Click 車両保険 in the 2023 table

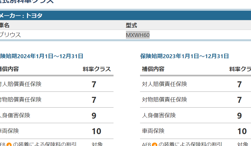click(x=153, y=131)
